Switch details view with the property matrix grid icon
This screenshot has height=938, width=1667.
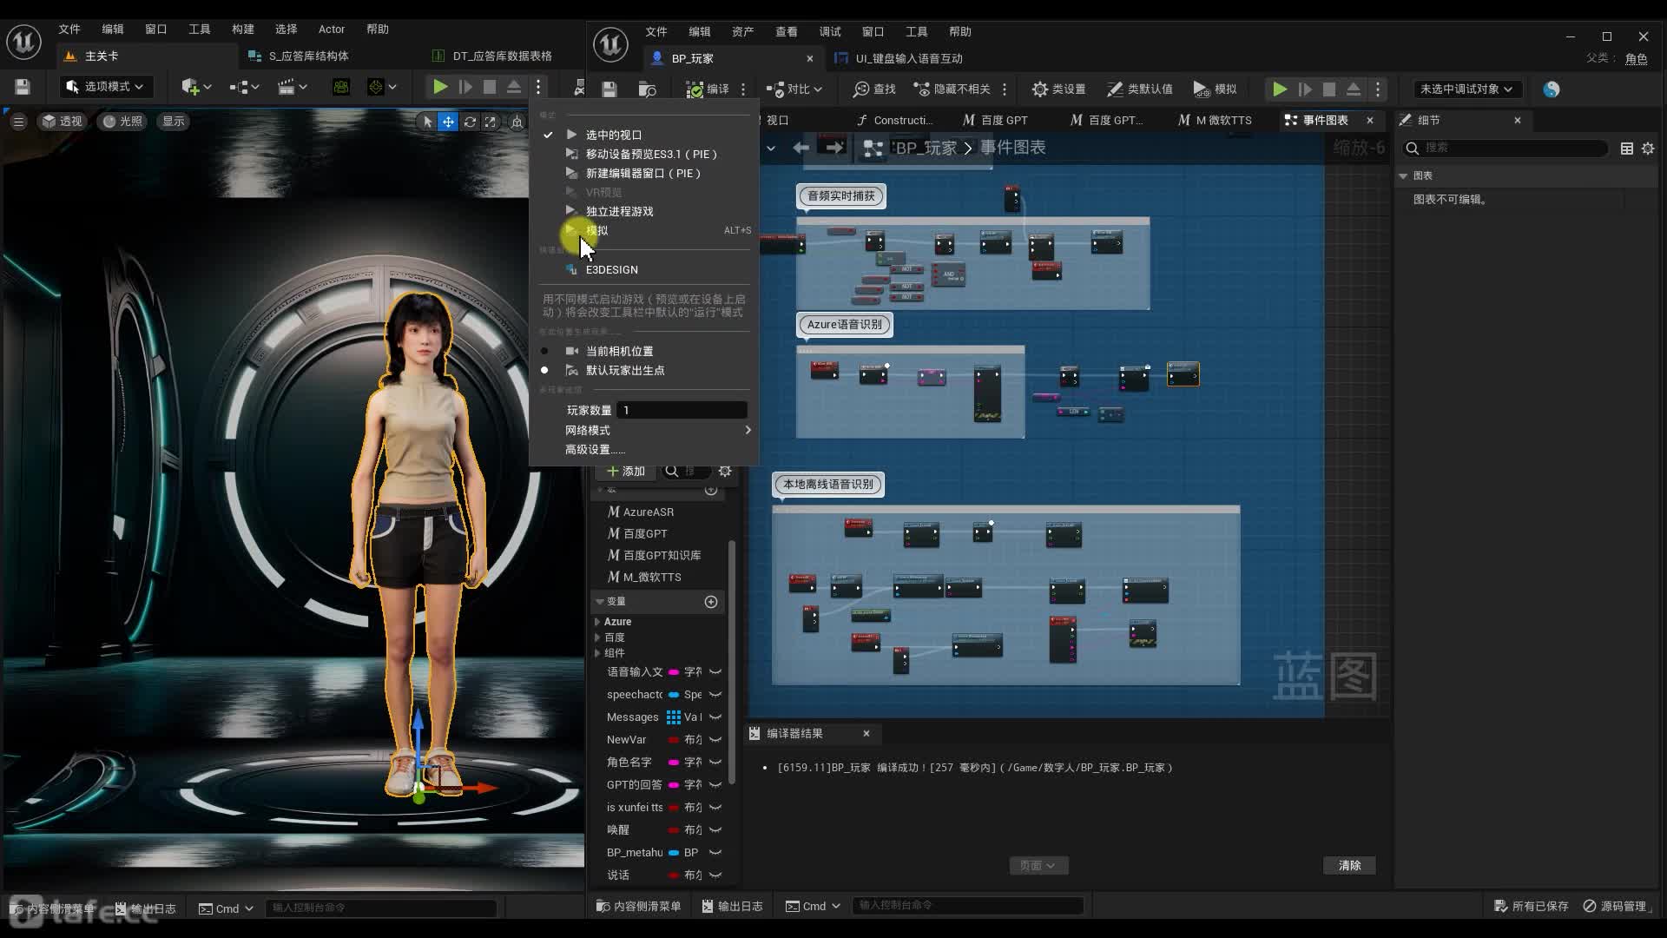(x=1627, y=149)
